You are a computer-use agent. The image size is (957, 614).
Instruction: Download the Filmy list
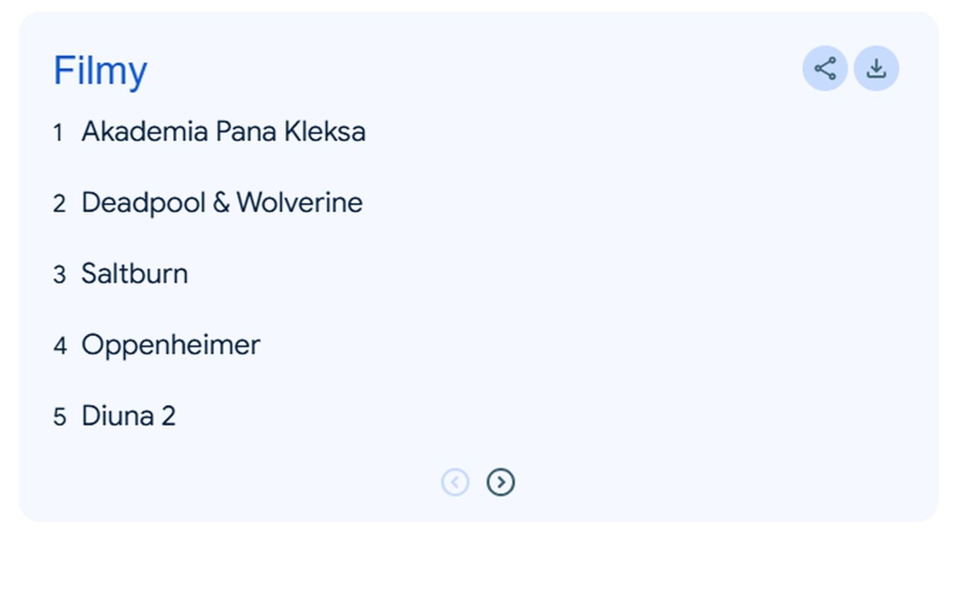(876, 69)
